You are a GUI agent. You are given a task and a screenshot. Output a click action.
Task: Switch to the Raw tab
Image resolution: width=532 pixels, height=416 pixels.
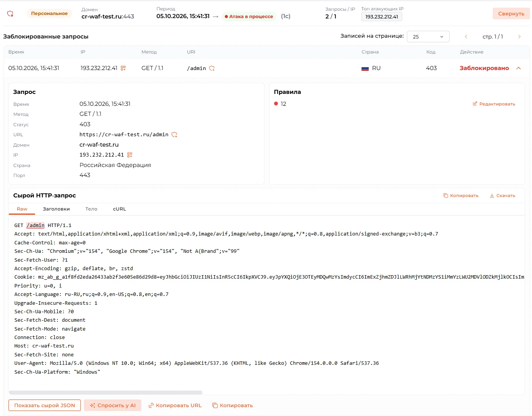[x=22, y=209]
